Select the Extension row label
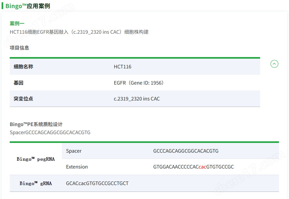289x199 pixels. click(77, 167)
